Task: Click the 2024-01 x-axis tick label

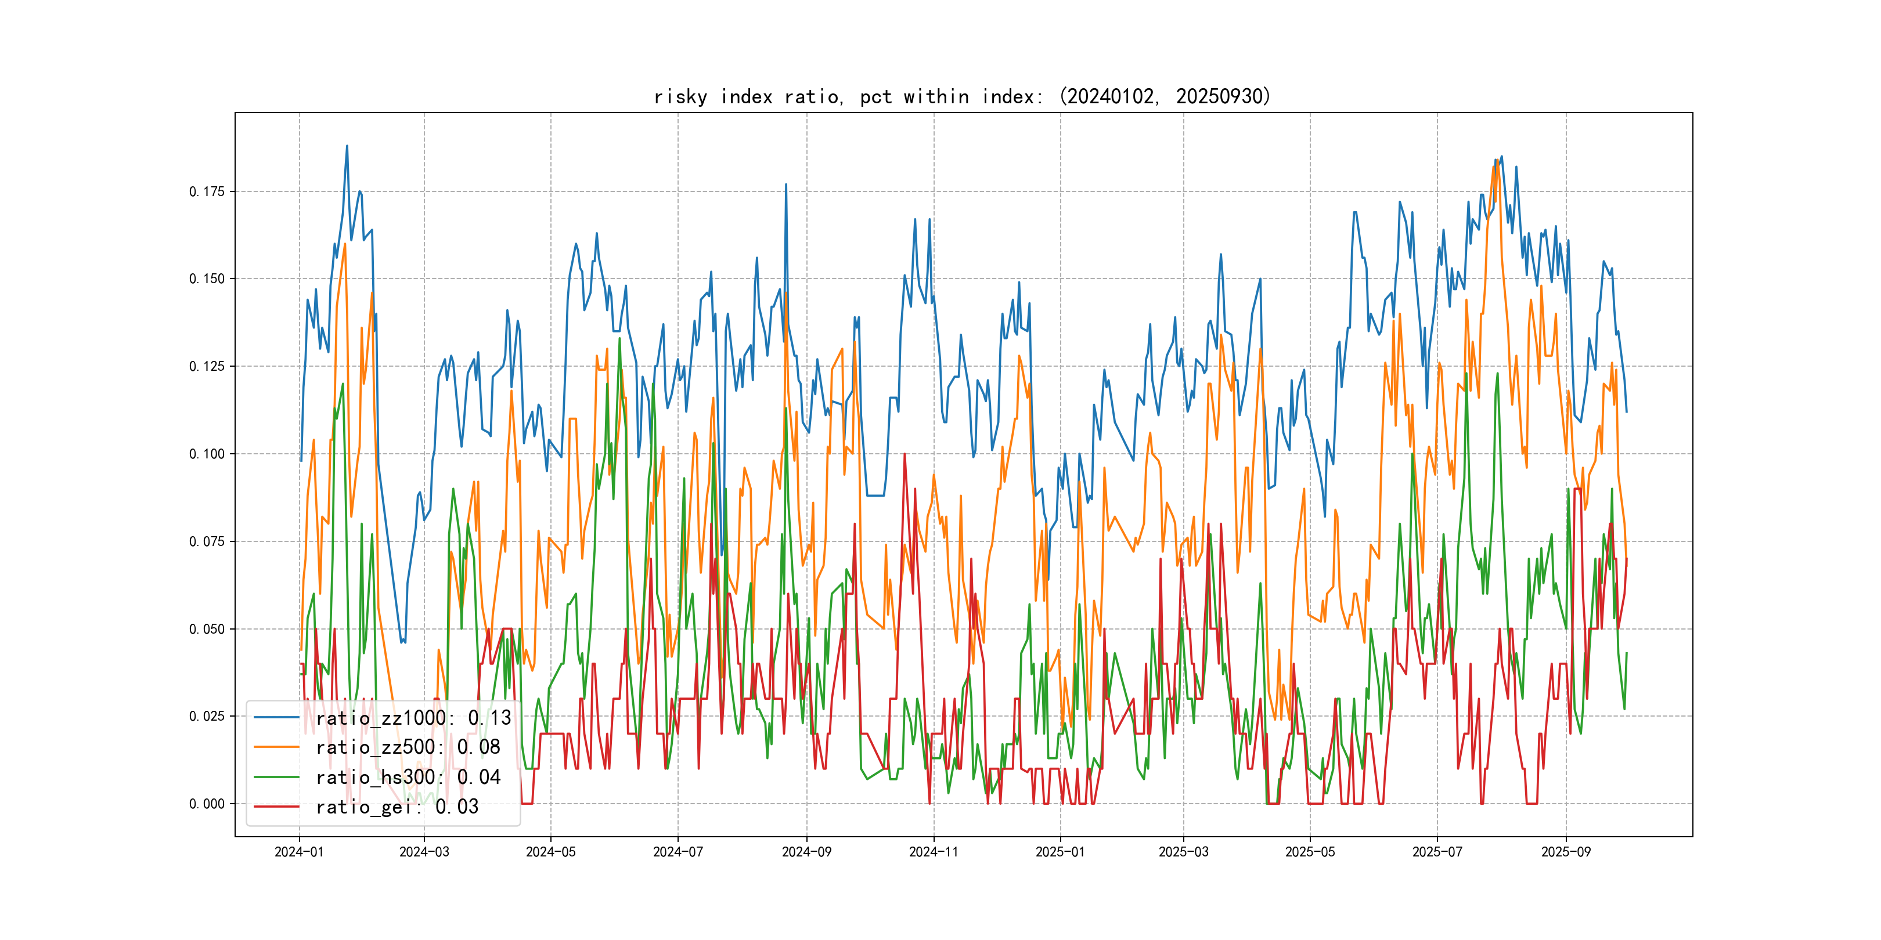Action: coord(298,852)
